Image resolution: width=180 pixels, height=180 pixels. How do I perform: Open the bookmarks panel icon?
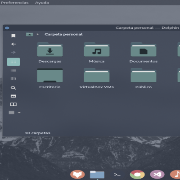click(13, 36)
